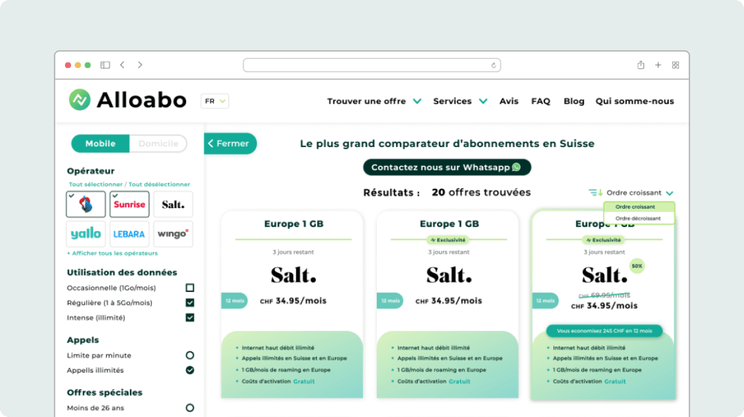Image resolution: width=744 pixels, height=417 pixels.
Task: Open the Avis menu item
Action: coord(509,101)
